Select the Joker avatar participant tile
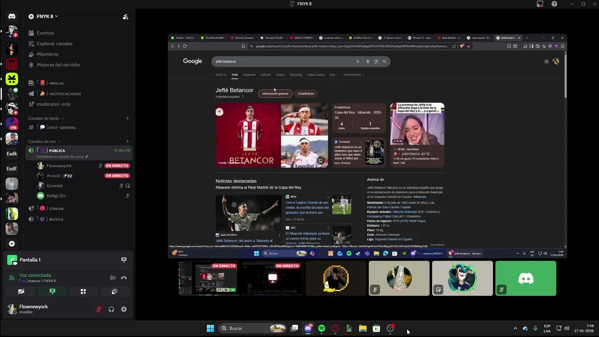The image size is (599, 337). (462, 278)
